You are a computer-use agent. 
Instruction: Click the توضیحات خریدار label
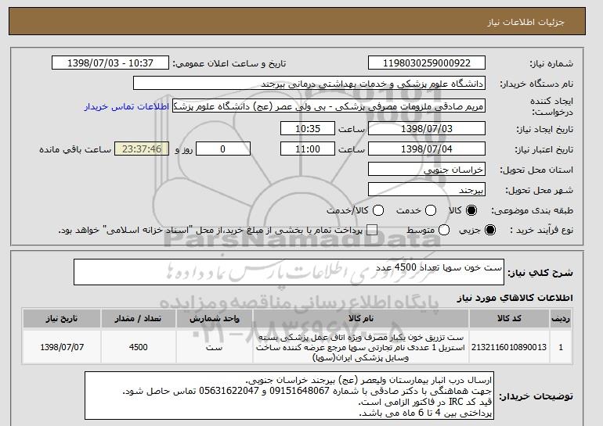pos(536,396)
